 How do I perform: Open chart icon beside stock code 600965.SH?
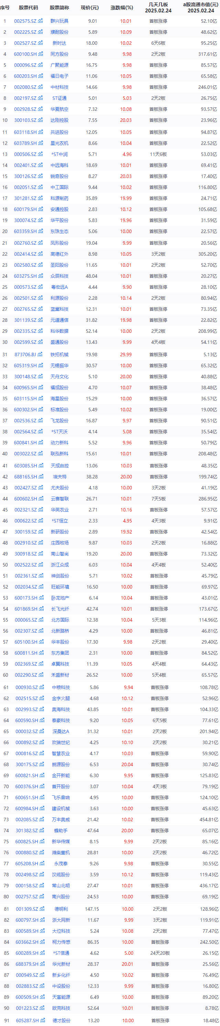(x=40, y=388)
